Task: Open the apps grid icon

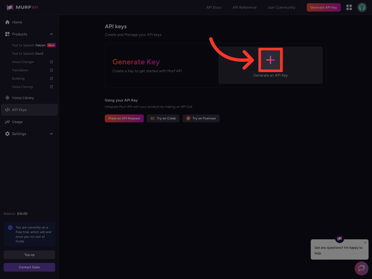Action: tap(349, 7)
